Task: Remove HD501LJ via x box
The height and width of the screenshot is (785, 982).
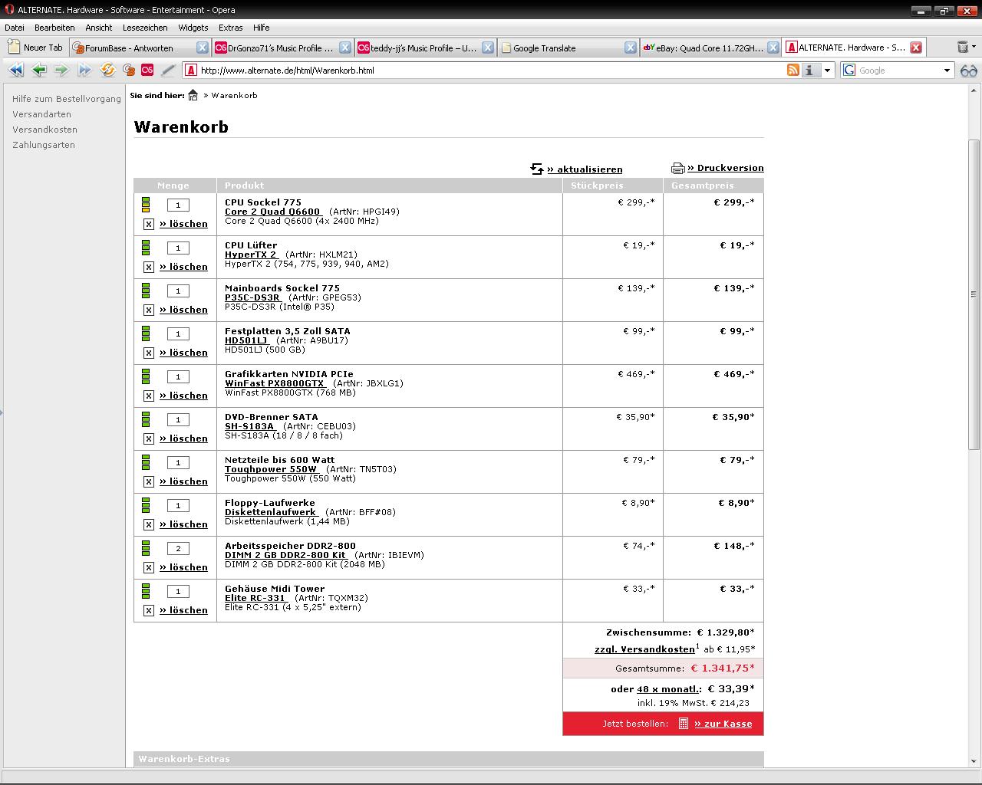Action: coord(149,353)
